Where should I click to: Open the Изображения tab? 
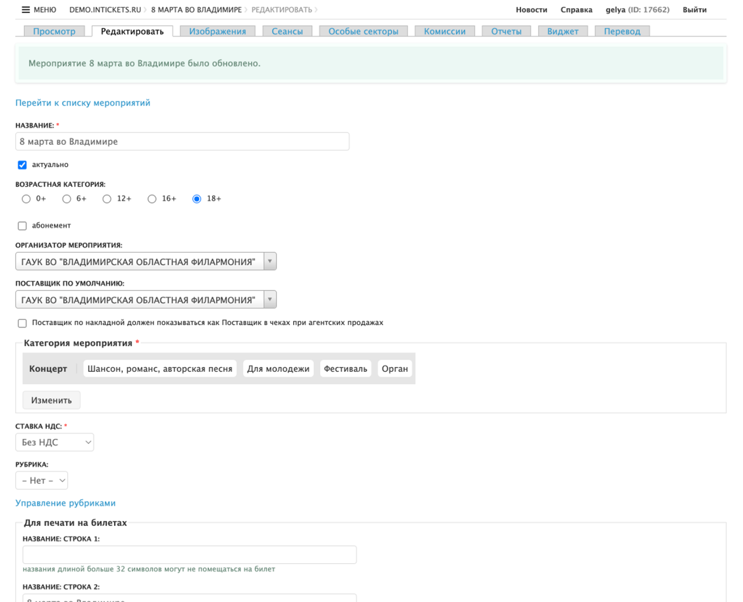click(x=217, y=31)
